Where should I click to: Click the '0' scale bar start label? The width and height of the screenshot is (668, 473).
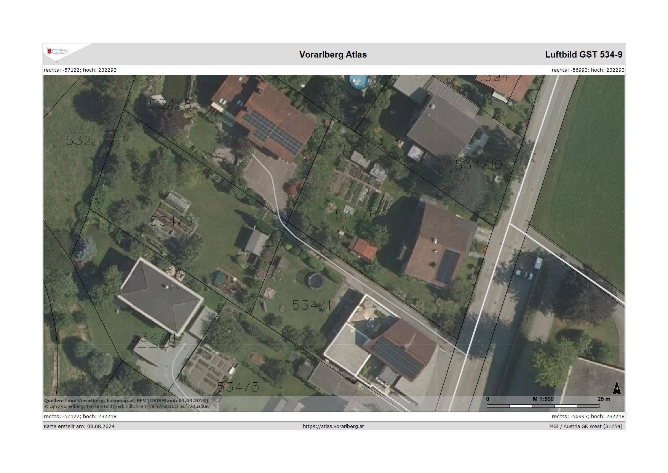(x=488, y=399)
